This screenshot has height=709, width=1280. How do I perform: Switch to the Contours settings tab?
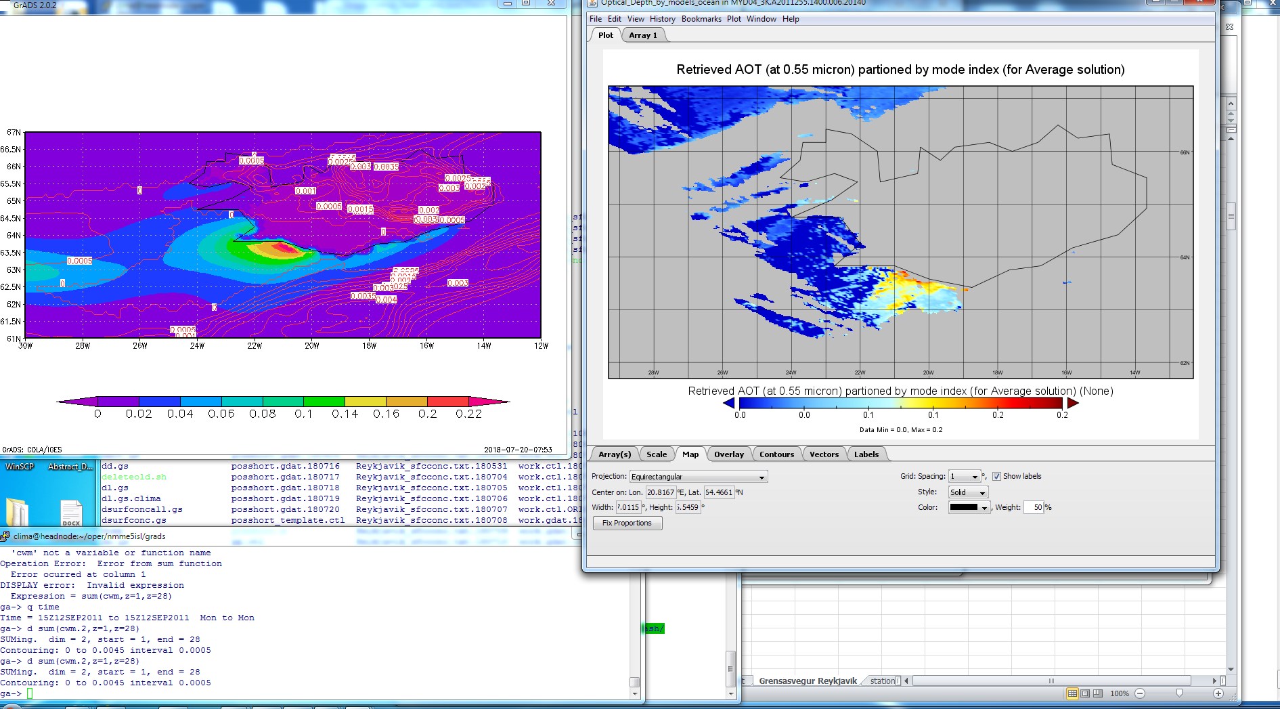pos(777,454)
